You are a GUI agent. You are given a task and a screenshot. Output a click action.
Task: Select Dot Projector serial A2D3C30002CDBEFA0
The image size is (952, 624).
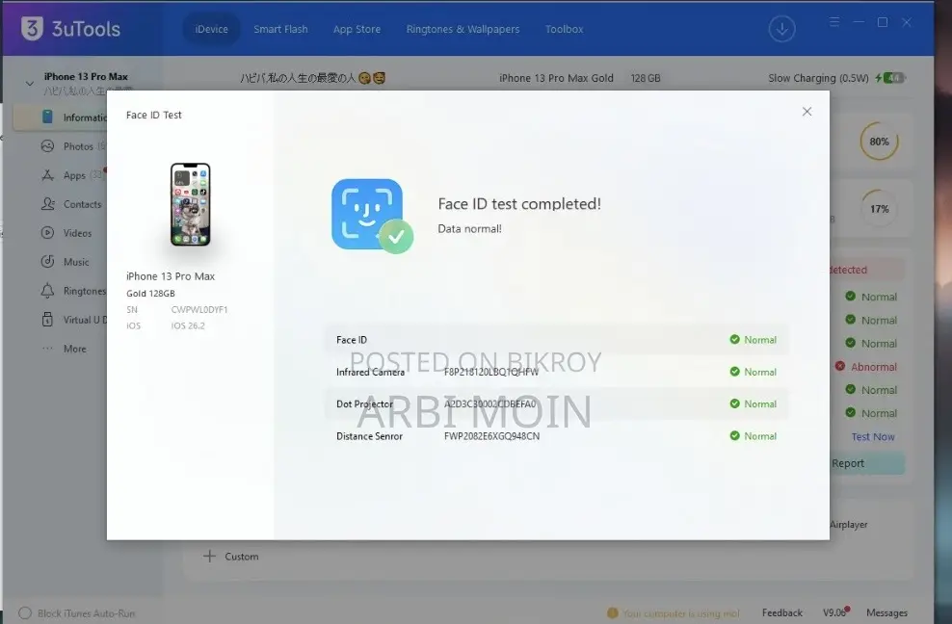[489, 403]
